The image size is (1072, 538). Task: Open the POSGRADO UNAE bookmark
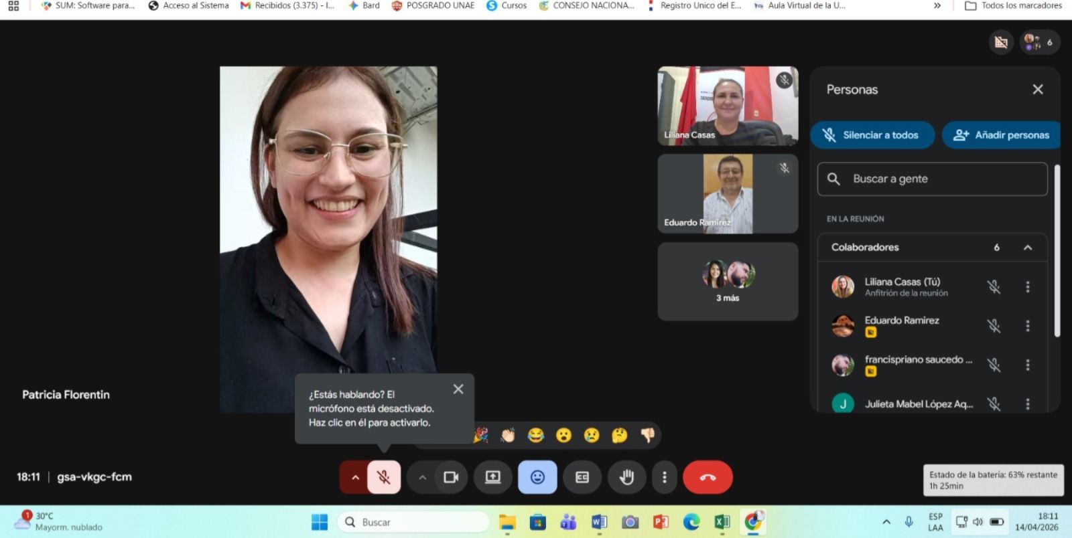tap(433, 5)
